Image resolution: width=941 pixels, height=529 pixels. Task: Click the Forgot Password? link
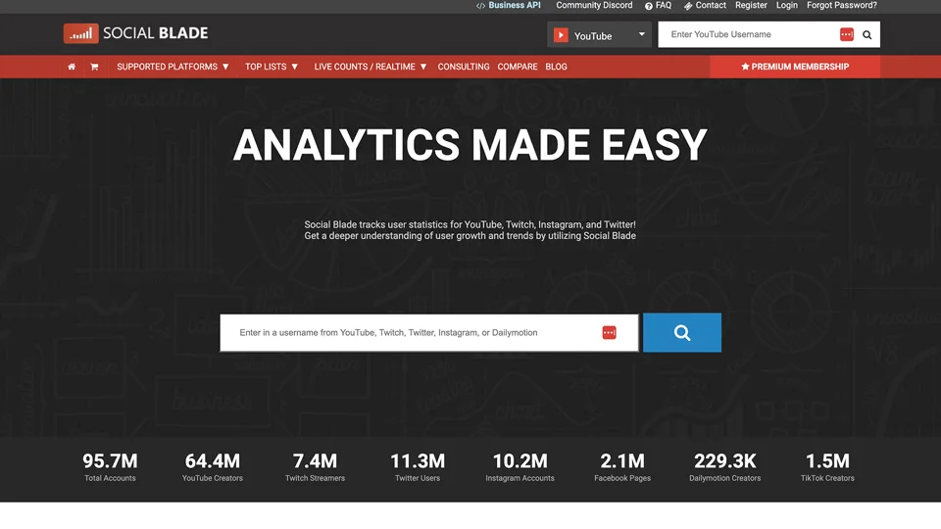pyautogui.click(x=841, y=6)
